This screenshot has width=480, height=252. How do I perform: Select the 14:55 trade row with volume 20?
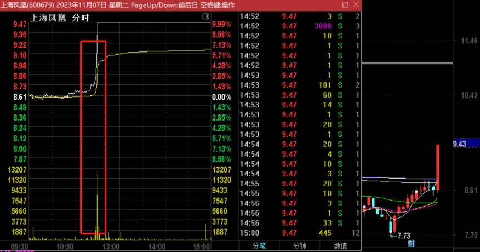[300, 184]
